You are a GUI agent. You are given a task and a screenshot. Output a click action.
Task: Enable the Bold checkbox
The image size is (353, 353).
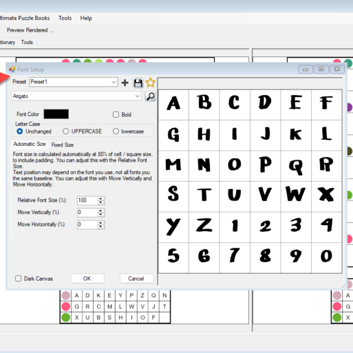[116, 114]
